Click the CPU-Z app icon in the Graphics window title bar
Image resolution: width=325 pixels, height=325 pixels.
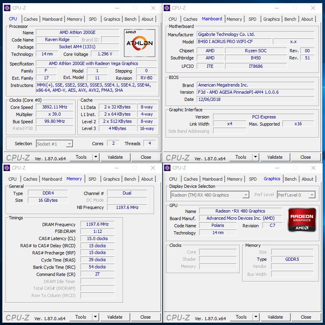[x=167, y=168]
